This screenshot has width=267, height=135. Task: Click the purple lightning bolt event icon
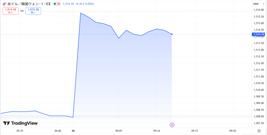point(172,125)
